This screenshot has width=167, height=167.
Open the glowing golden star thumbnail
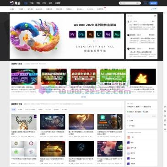click(x=143, y=77)
